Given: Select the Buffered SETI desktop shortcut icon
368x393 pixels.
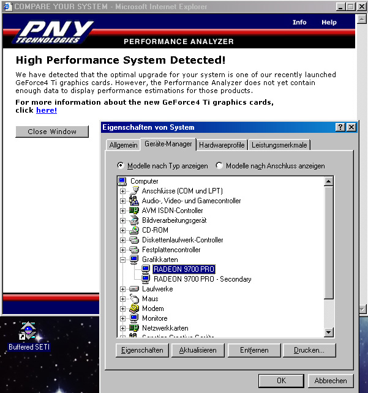Looking at the screenshot, I should coord(28,331).
